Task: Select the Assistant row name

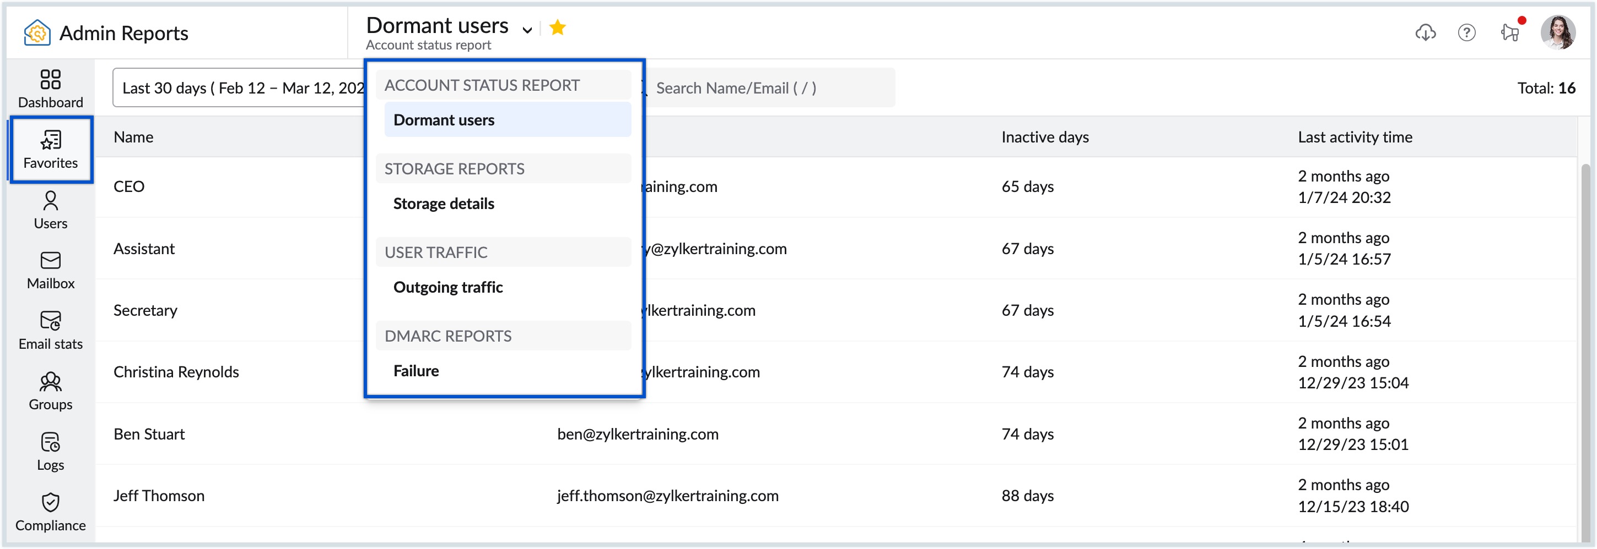Action: pyautogui.click(x=144, y=248)
